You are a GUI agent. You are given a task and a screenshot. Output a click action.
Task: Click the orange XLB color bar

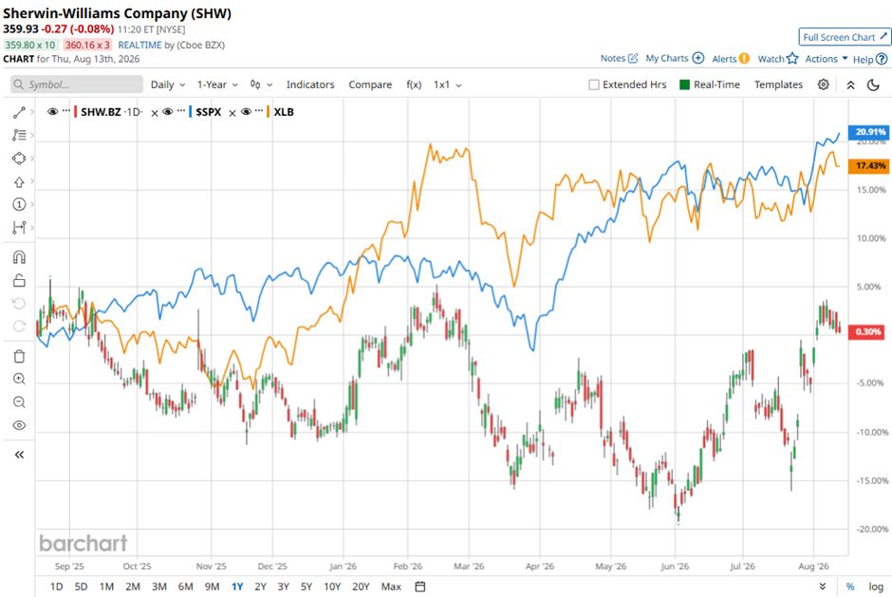[268, 112]
